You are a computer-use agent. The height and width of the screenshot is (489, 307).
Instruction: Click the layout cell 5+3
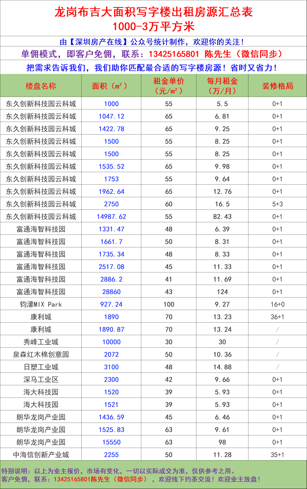277,204
